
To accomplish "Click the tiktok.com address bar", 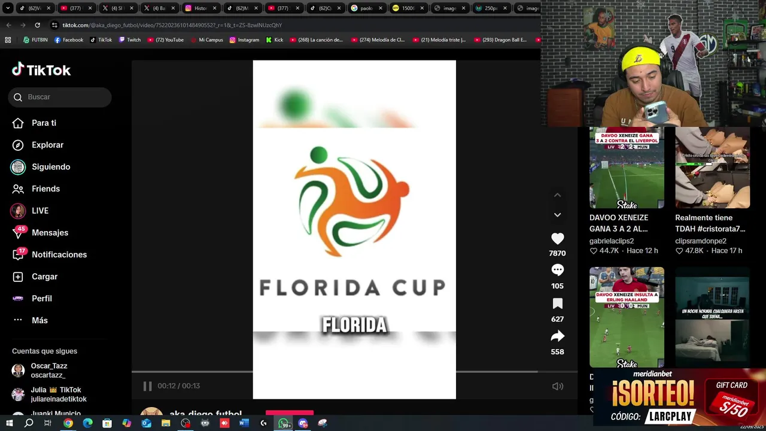I will point(293,25).
